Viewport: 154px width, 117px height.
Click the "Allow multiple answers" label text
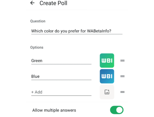click(54, 110)
